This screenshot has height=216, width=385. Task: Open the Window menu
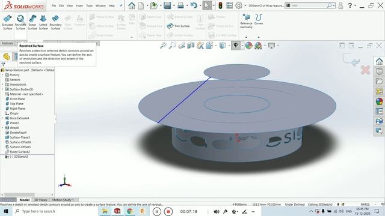(x=100, y=5)
